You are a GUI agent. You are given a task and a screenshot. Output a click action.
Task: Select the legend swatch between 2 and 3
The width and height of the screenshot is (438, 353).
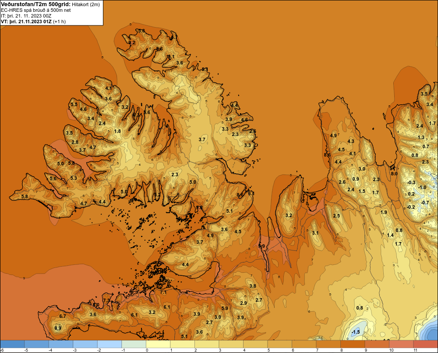[x=207, y=344]
